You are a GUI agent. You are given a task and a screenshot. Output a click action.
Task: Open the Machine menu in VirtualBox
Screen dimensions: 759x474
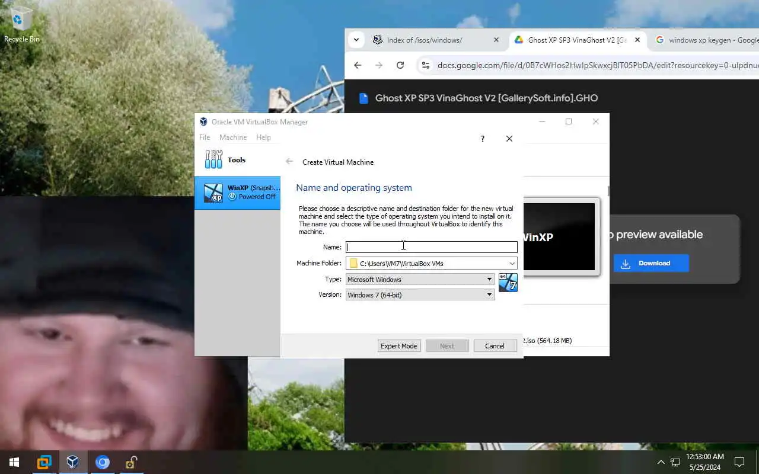233,137
